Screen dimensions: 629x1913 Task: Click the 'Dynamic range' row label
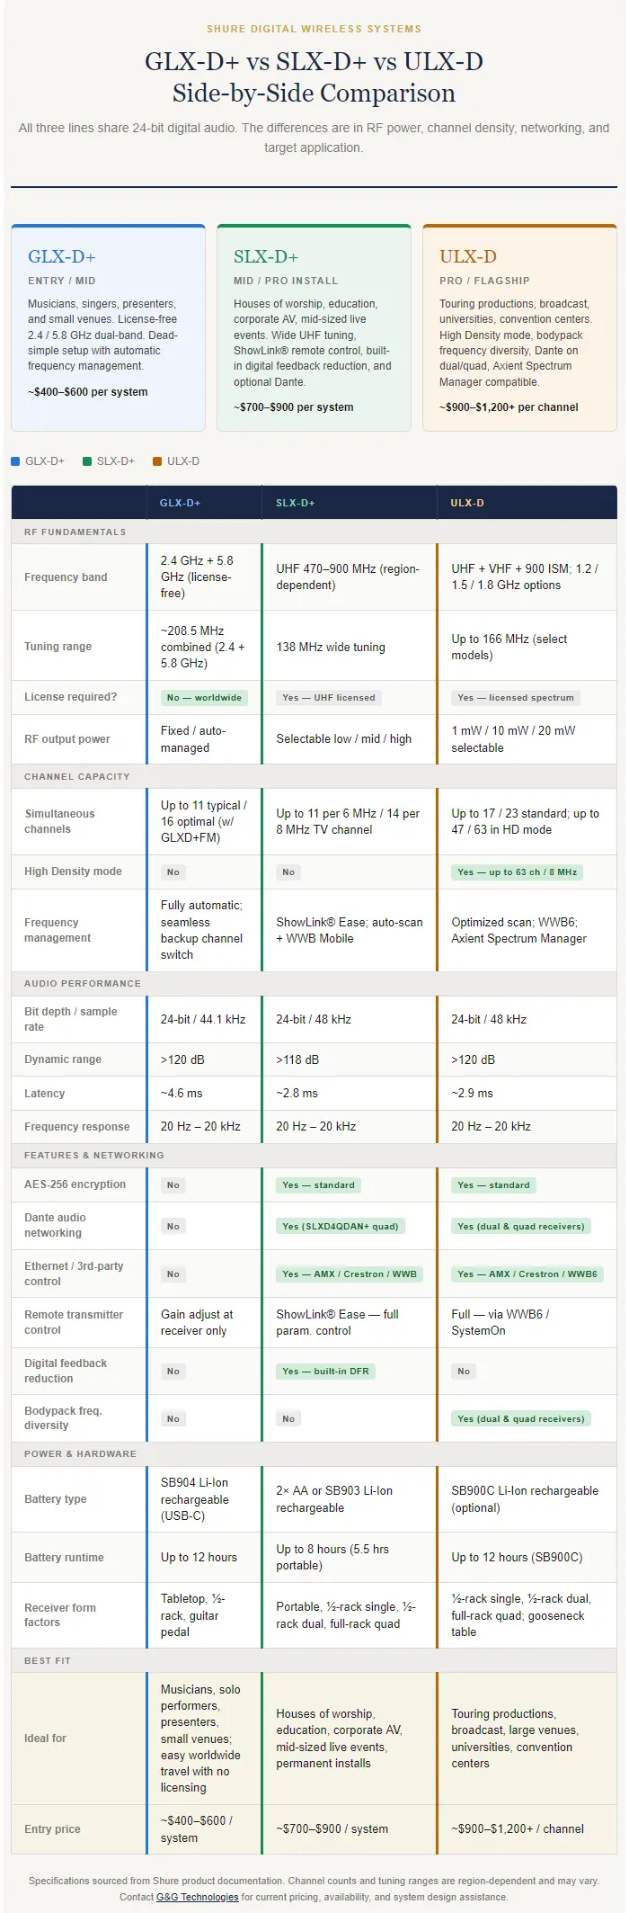pyautogui.click(x=63, y=1059)
